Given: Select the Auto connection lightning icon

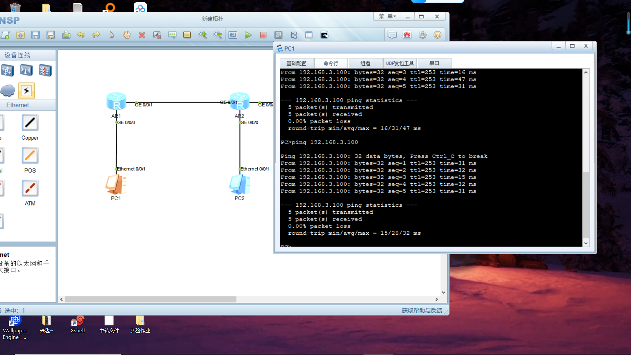Looking at the screenshot, I should pos(26,91).
